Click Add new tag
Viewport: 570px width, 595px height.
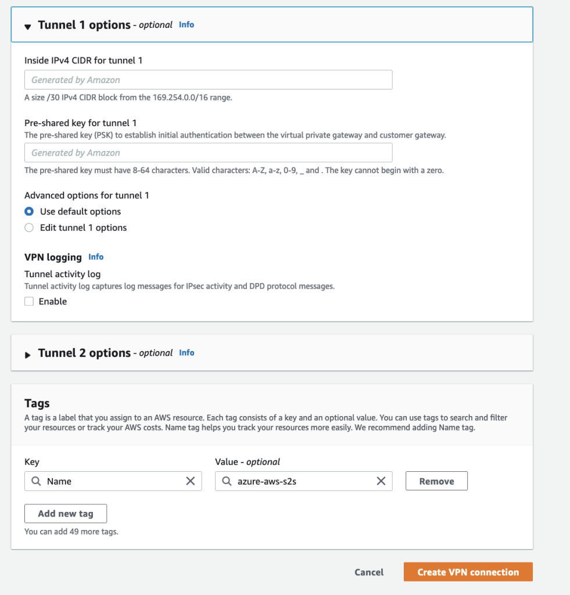(x=65, y=513)
